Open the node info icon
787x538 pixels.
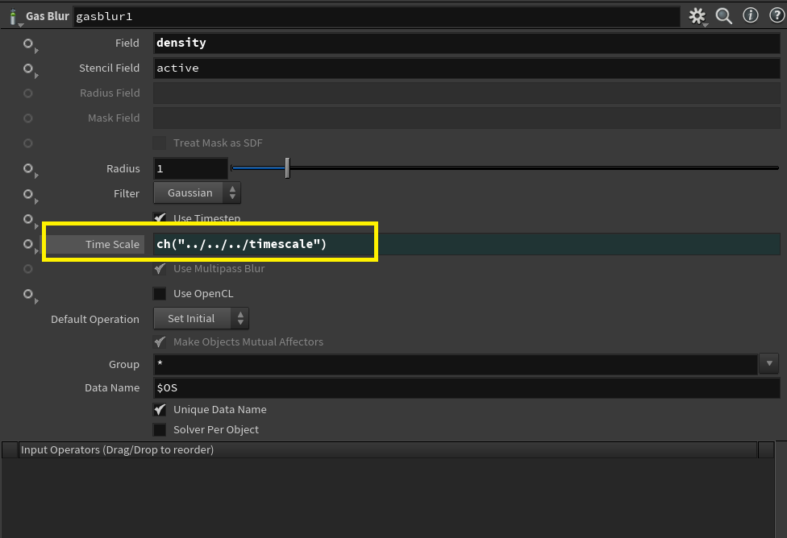click(751, 15)
